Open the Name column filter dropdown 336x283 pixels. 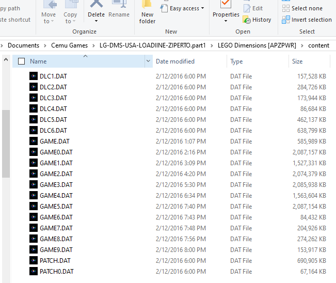(x=149, y=61)
